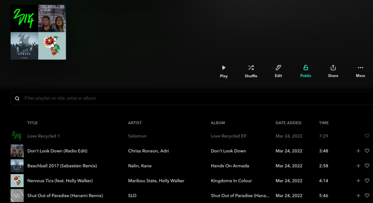Click the 5:46 duration value
373x203 pixels.
click(324, 196)
